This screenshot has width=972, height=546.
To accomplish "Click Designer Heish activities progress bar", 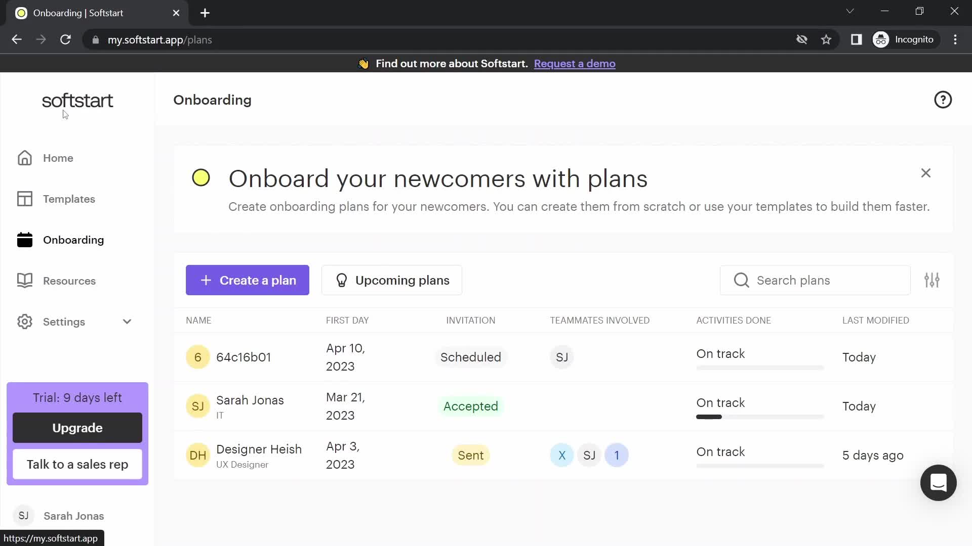I will pos(760,466).
